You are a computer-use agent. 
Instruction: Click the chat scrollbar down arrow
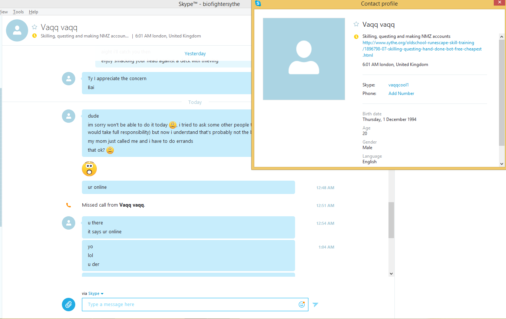click(x=391, y=273)
